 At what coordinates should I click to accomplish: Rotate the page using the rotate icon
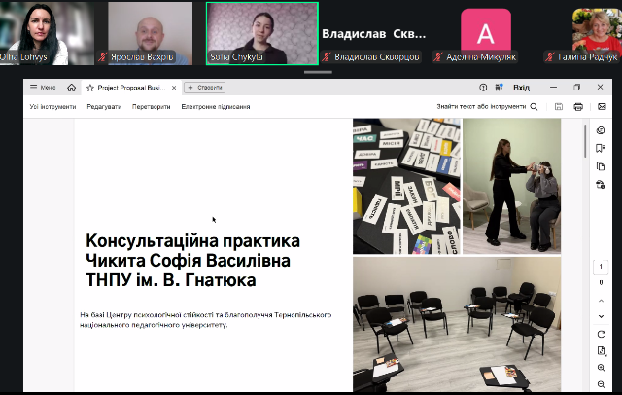(x=601, y=335)
